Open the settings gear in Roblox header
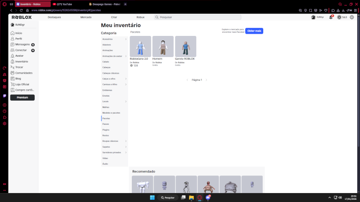The height and width of the screenshot is (202, 360). [352, 17]
